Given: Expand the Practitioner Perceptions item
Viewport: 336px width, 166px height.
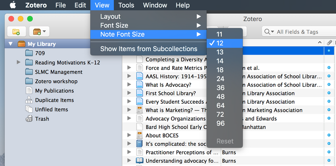Looking at the screenshot, I should coord(129,152).
